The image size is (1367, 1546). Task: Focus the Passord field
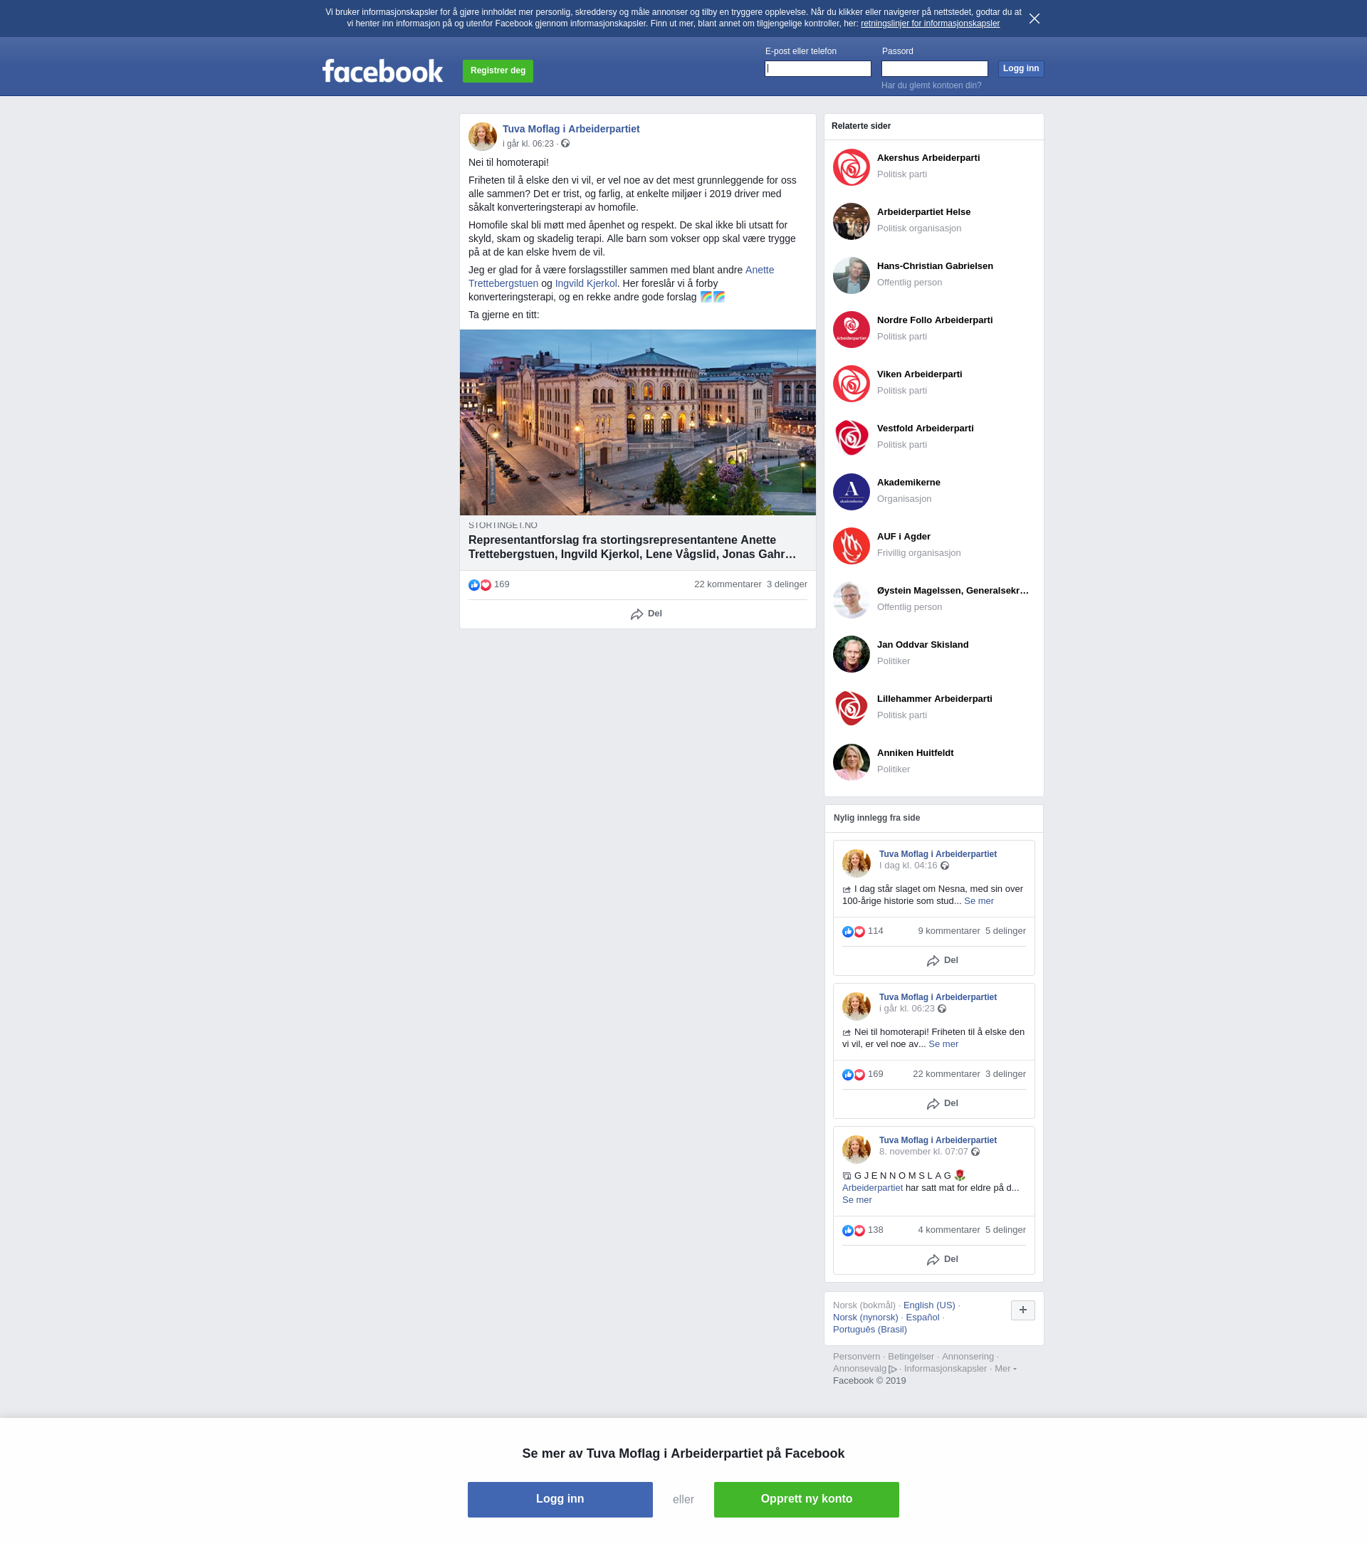tap(934, 69)
